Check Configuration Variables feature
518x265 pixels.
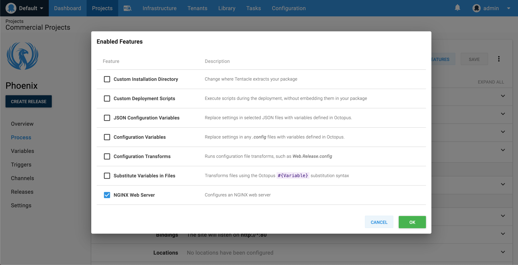point(107,137)
